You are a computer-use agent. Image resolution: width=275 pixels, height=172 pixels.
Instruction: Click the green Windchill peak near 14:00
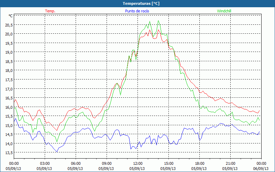point(158,21)
